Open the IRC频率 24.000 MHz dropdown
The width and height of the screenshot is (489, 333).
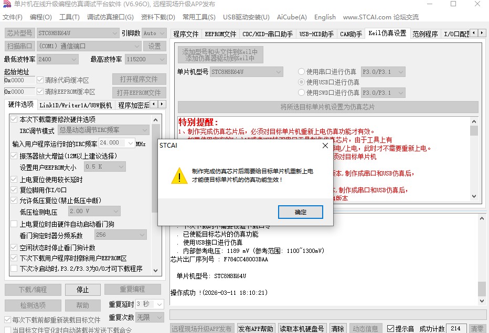(116, 143)
